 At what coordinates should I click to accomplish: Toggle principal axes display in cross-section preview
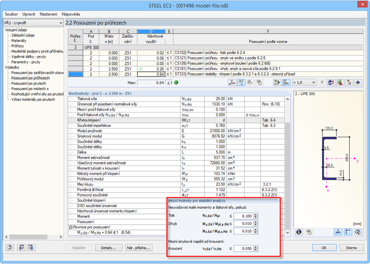348,232
